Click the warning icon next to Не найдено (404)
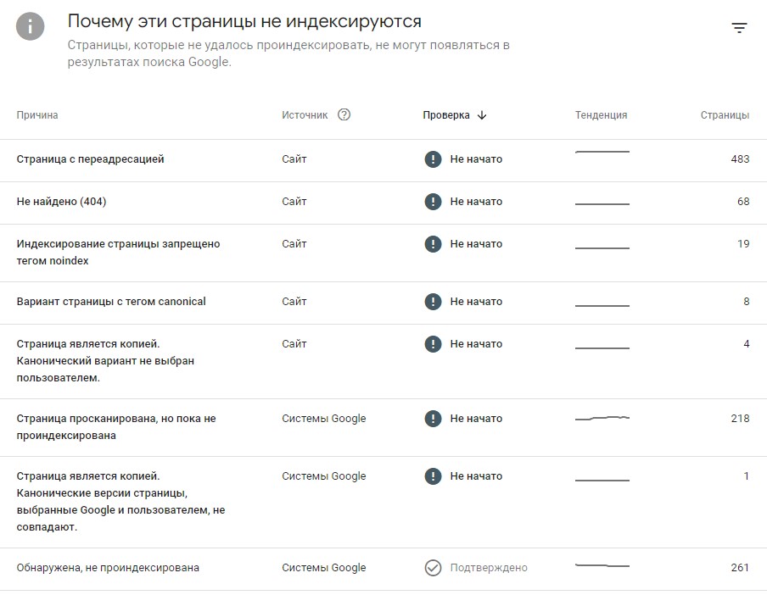Screen dimensions: 767x595 tap(434, 202)
